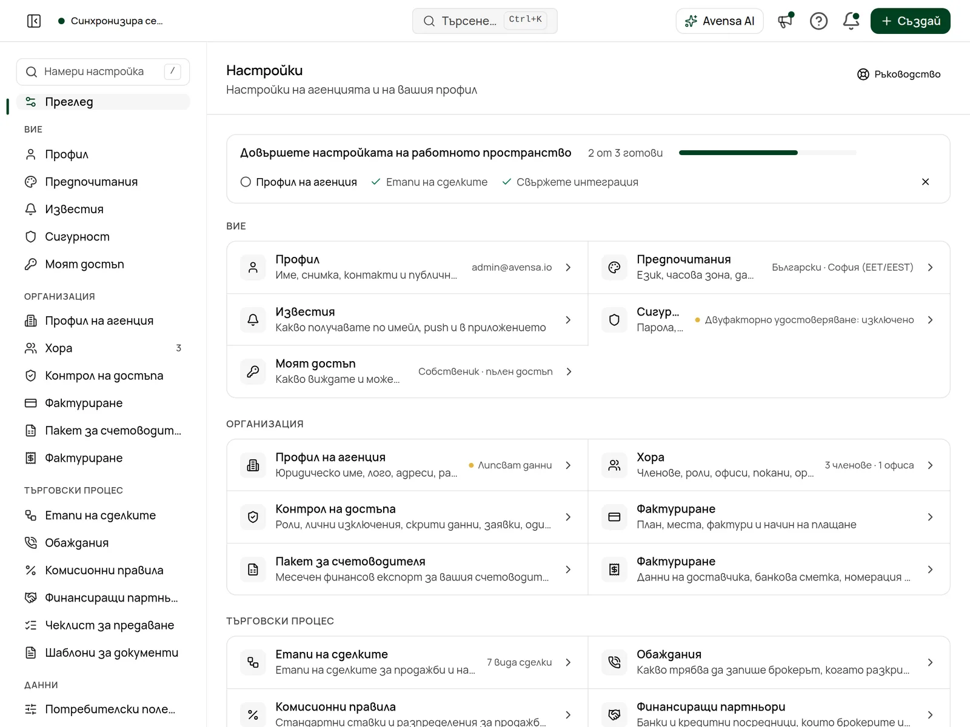
Task: Click the palette icon in Предпочитания card
Action: coord(614,267)
